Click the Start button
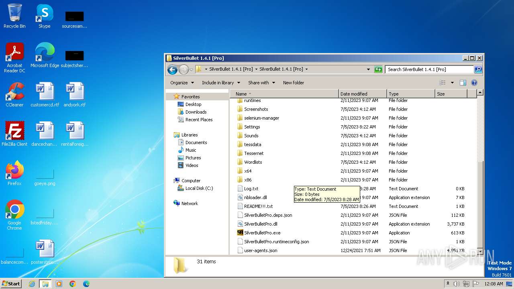Screen dimensions: 514x289 (x=11, y=283)
